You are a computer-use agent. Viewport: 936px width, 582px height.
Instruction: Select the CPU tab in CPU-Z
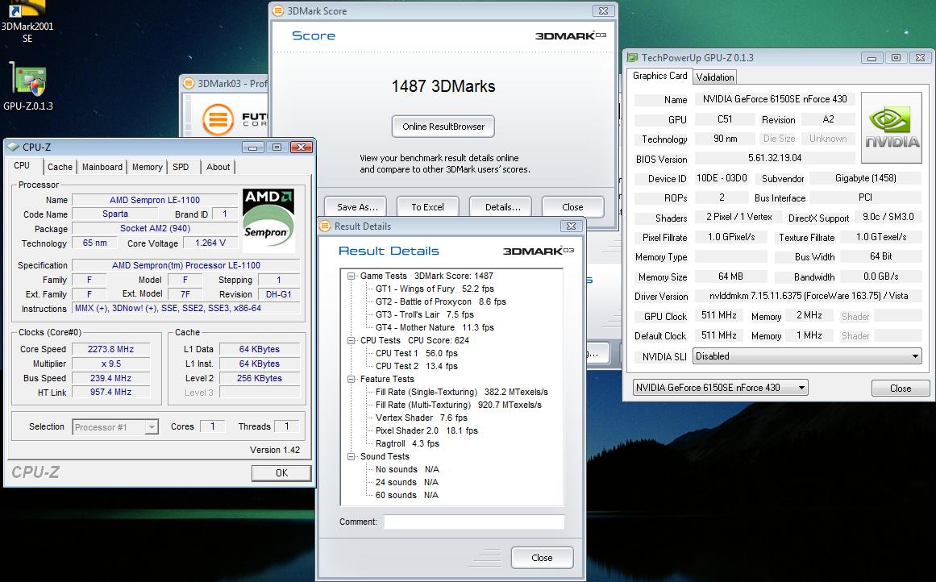(22, 166)
